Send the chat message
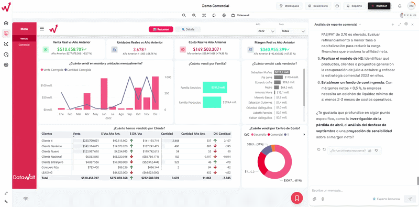Viewport: 419px width, 207px height. (x=410, y=199)
